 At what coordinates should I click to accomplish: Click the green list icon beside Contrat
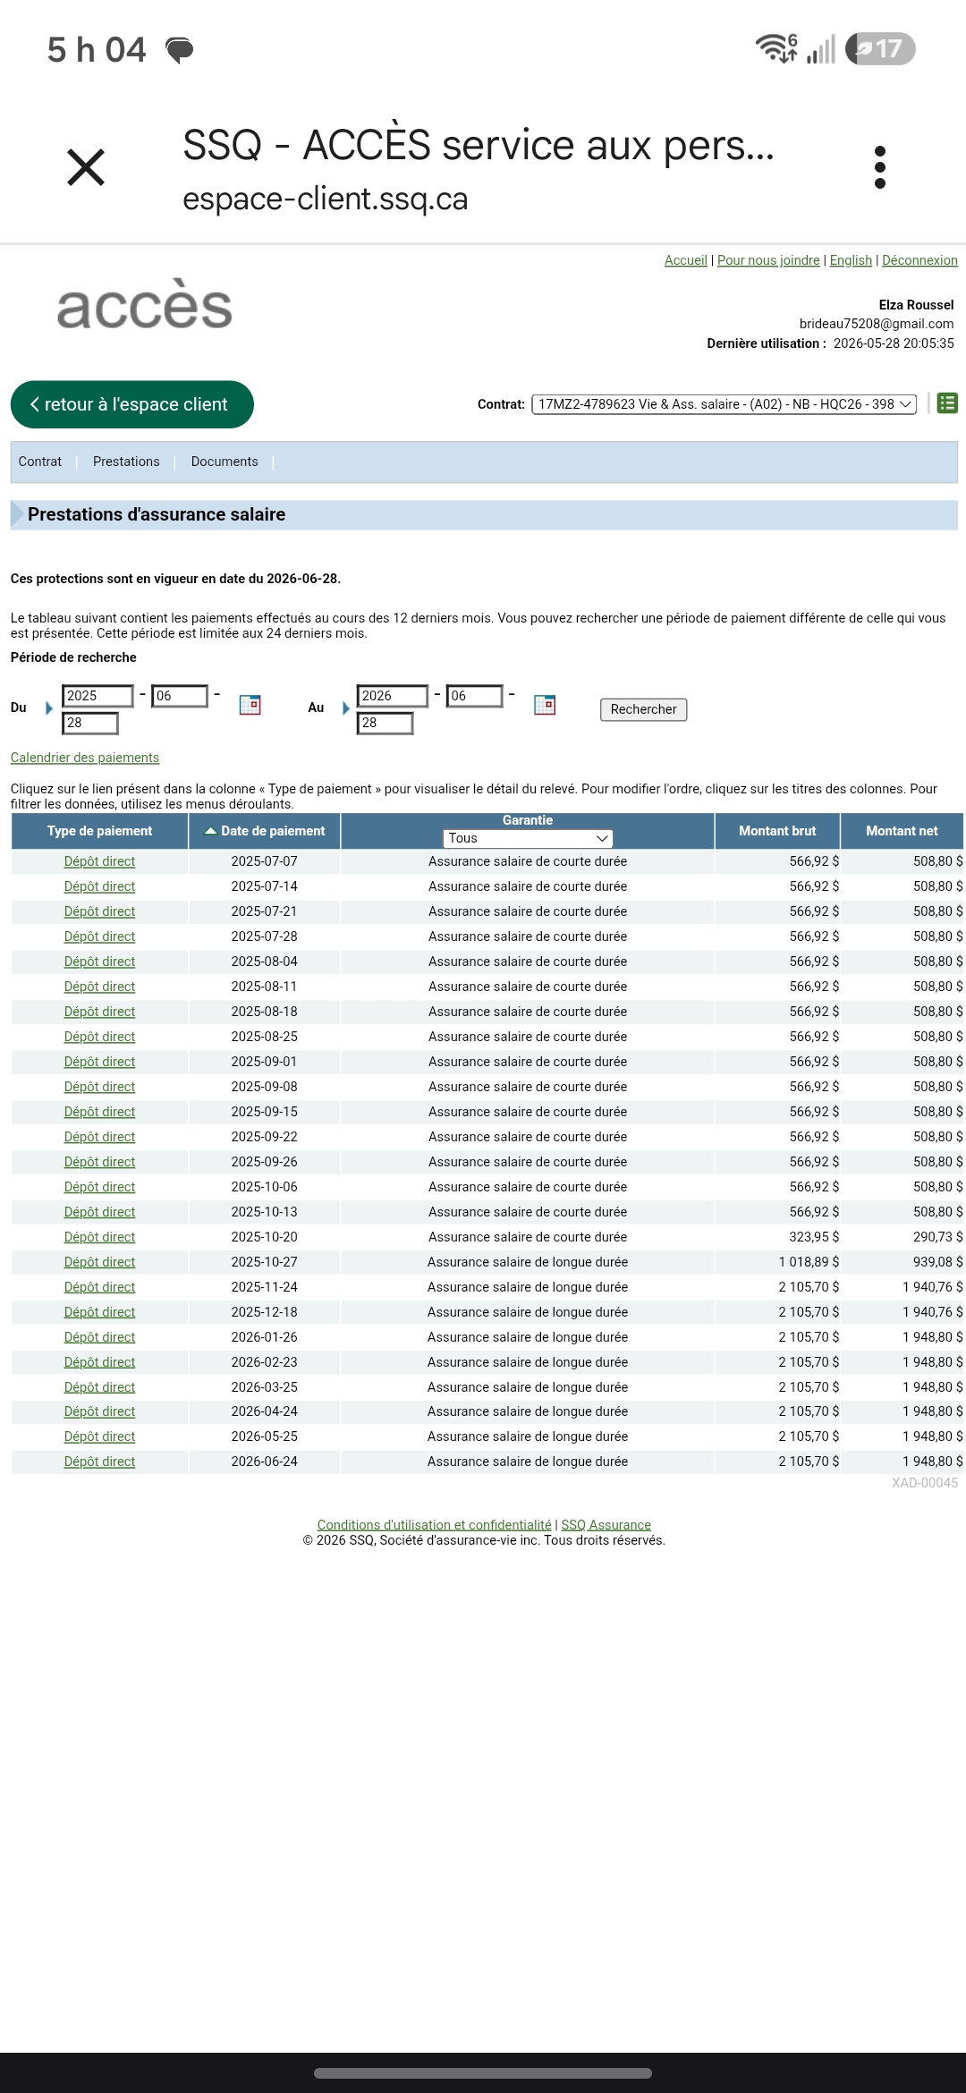point(947,403)
